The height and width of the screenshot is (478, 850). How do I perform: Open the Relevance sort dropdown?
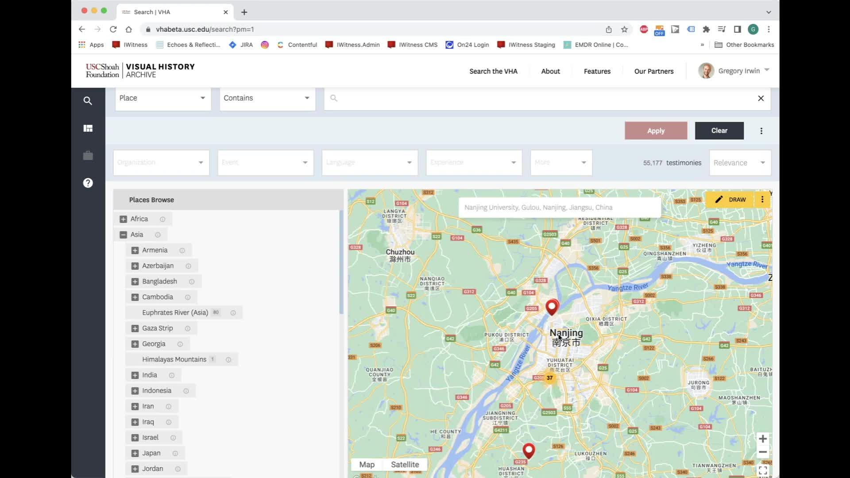pos(739,163)
